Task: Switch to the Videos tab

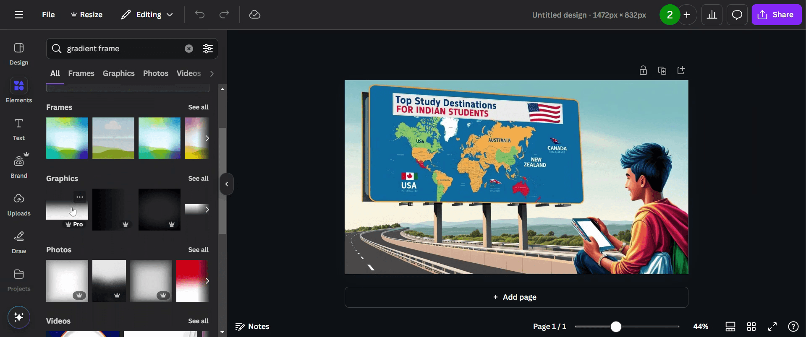Action: click(x=188, y=73)
